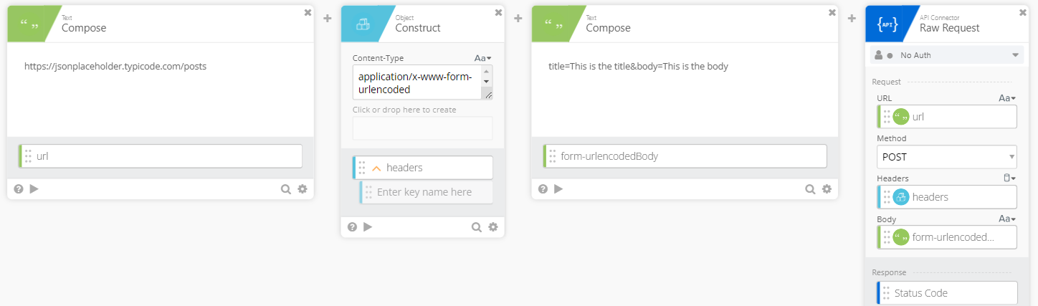Collapse the headers output with the caret

tap(376, 168)
